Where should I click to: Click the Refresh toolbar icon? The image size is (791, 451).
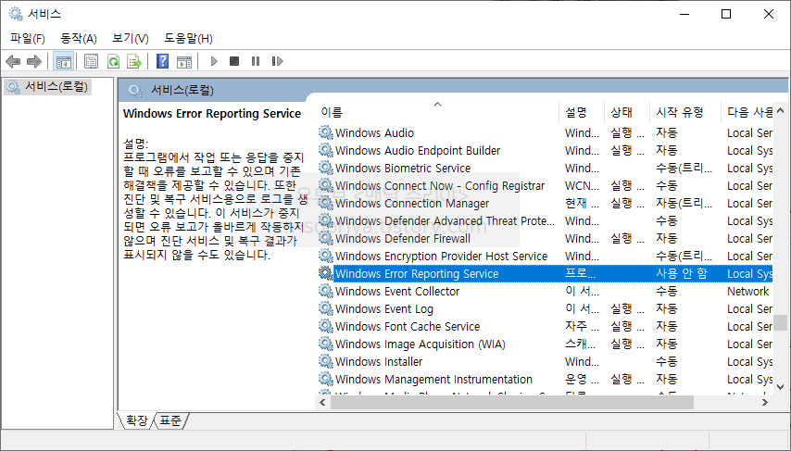(114, 61)
